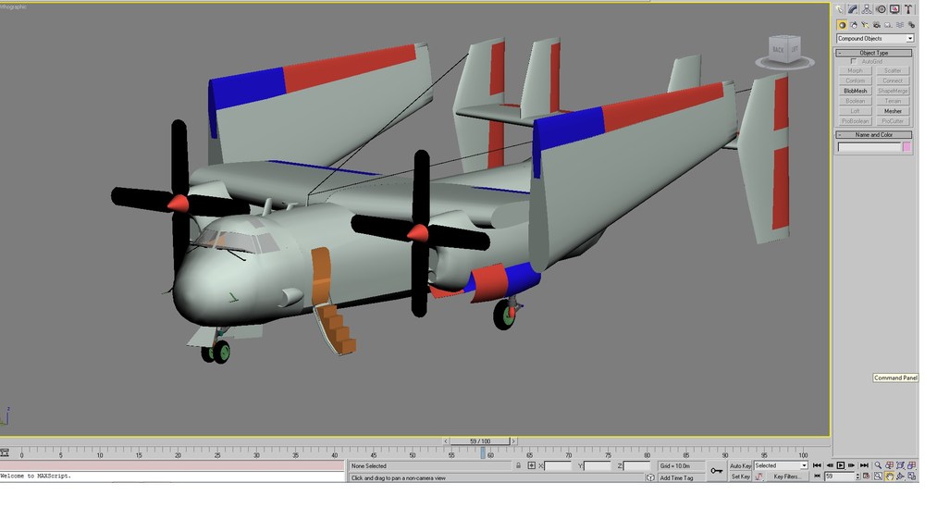The height and width of the screenshot is (520, 925).
Task: Open the Display panel tab
Action: [894, 9]
